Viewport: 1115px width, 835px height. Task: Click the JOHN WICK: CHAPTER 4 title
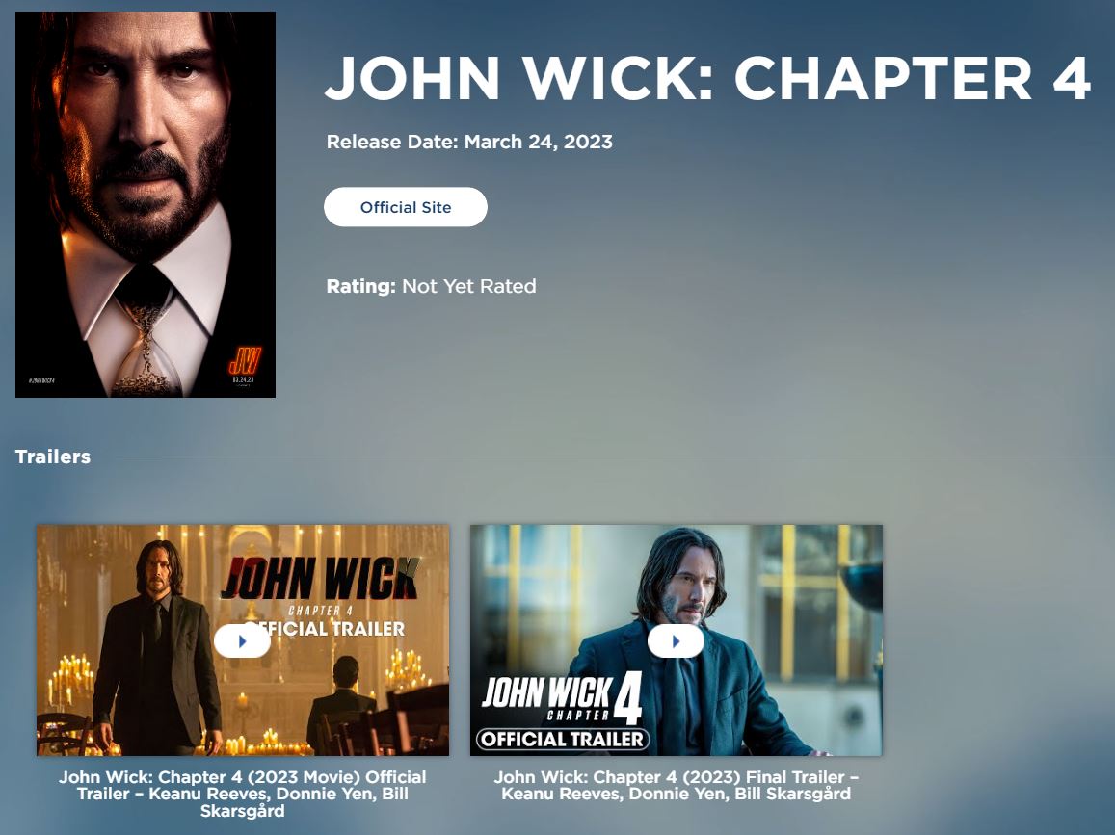(x=707, y=77)
